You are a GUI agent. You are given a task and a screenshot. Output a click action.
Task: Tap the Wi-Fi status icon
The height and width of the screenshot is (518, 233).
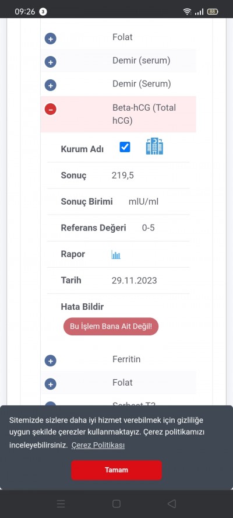tap(188, 12)
